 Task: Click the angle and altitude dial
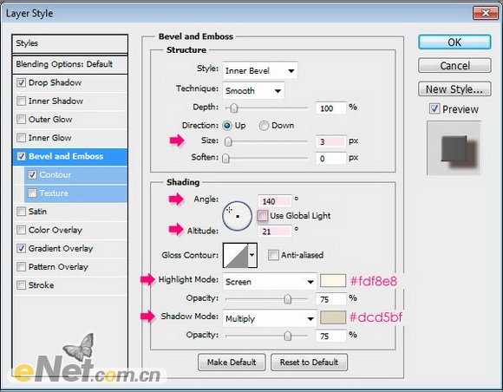pos(237,216)
